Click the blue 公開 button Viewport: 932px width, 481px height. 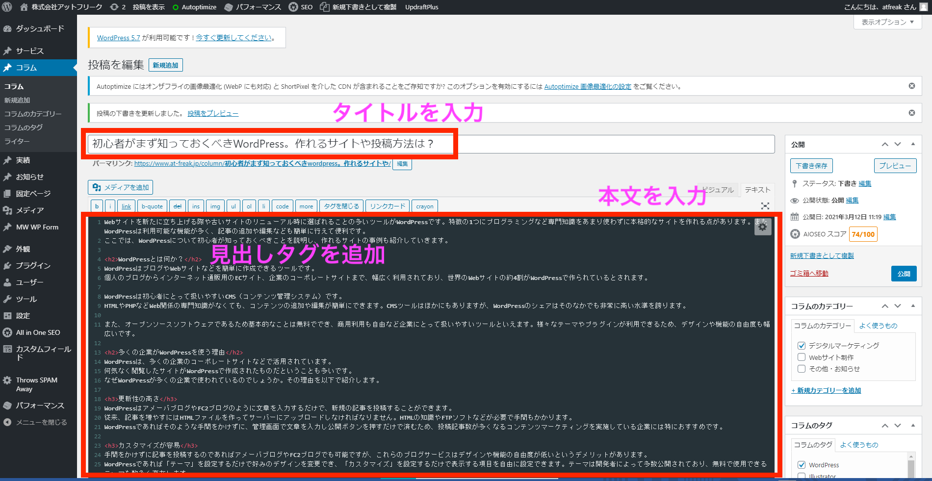904,274
